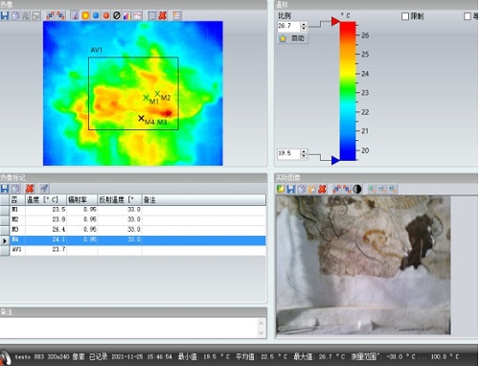Image resolution: width=479 pixels, height=366 pixels.
Task: Fit real image zoom to window
Action: (x=393, y=189)
